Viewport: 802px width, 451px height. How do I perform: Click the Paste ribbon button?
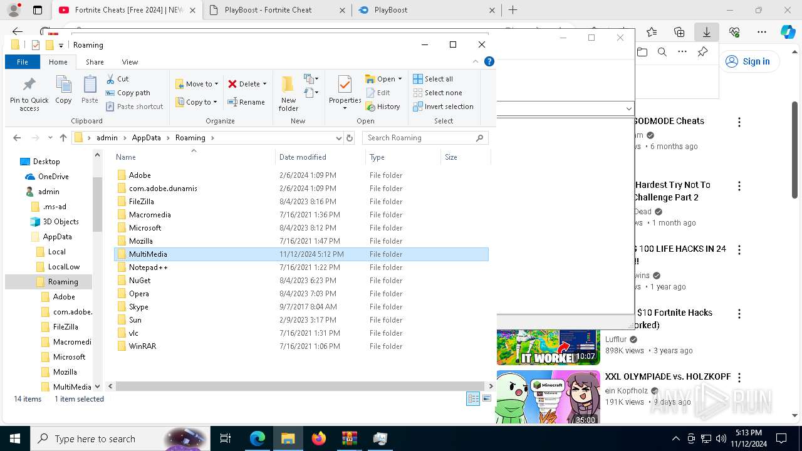click(x=90, y=90)
